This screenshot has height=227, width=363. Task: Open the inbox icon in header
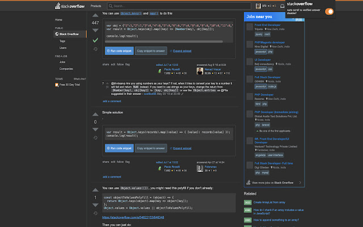click(282, 6)
